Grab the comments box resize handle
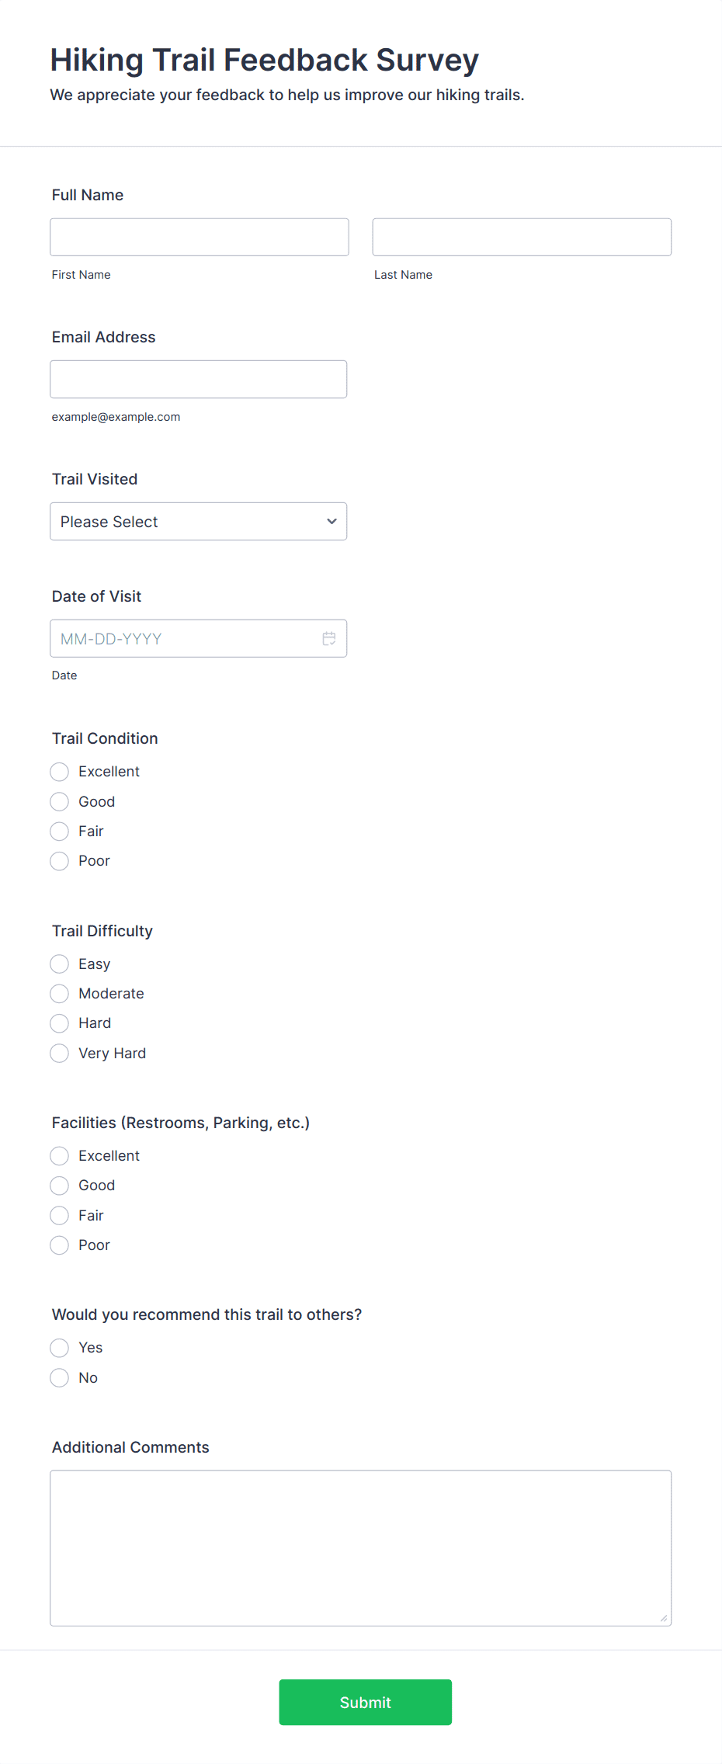722x1764 pixels. point(664,1618)
